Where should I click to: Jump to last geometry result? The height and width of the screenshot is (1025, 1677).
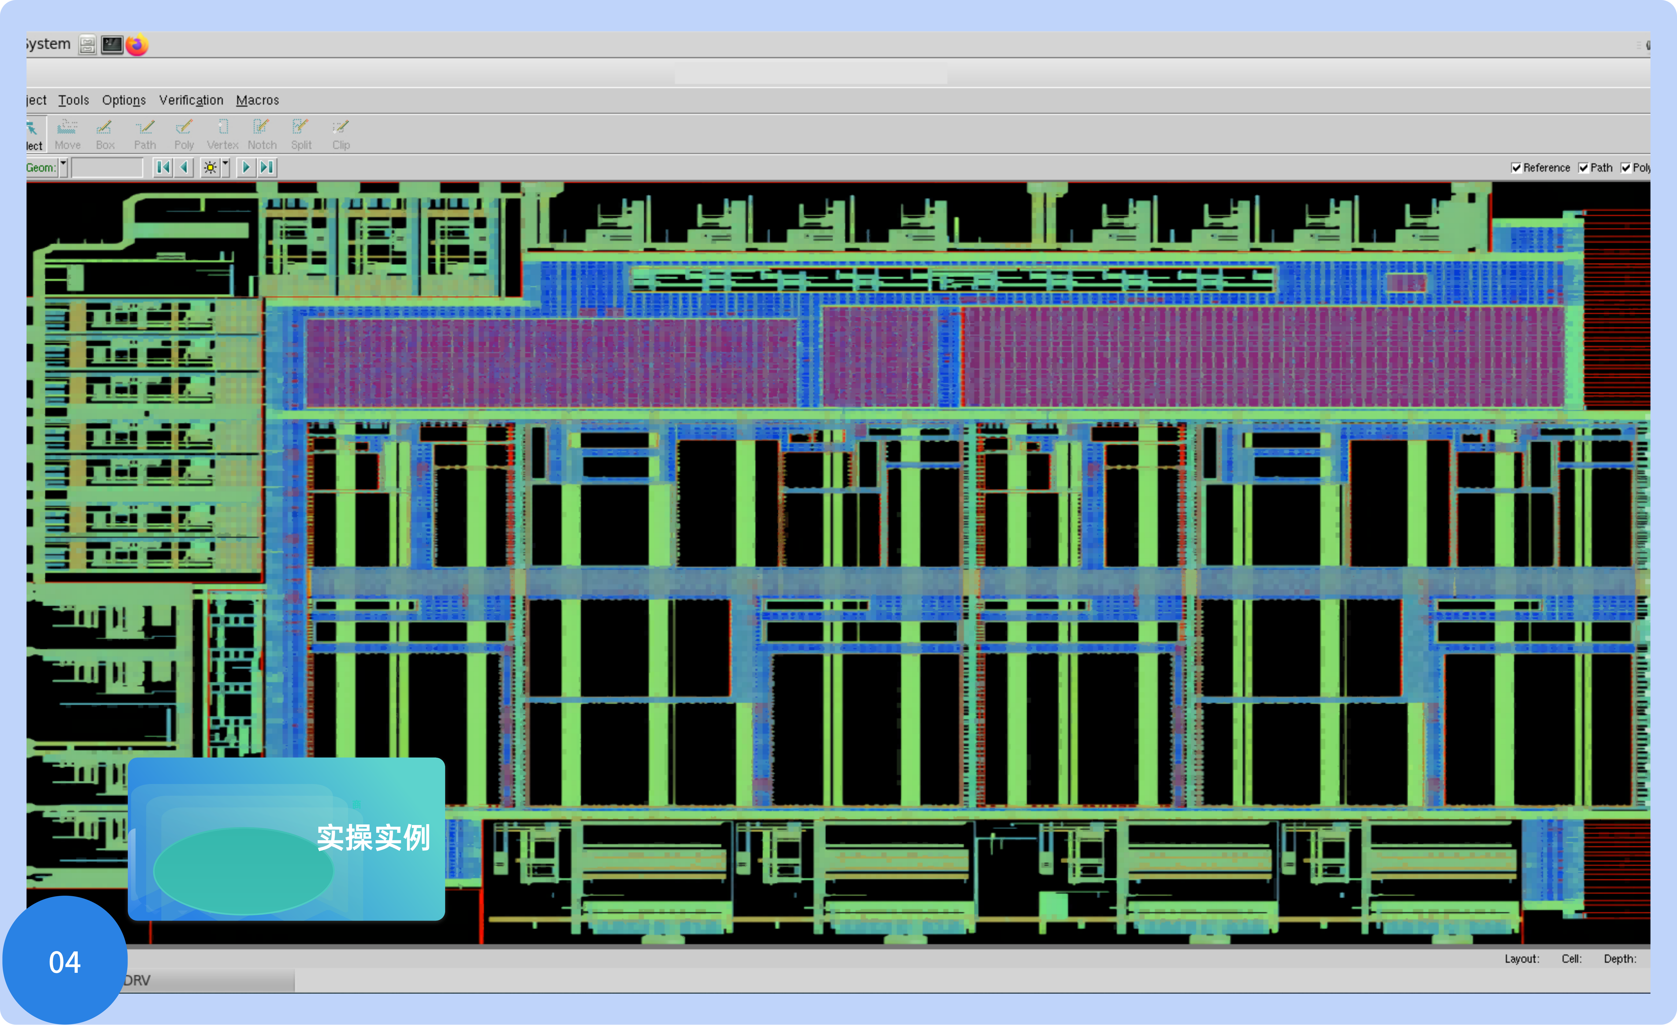[267, 167]
